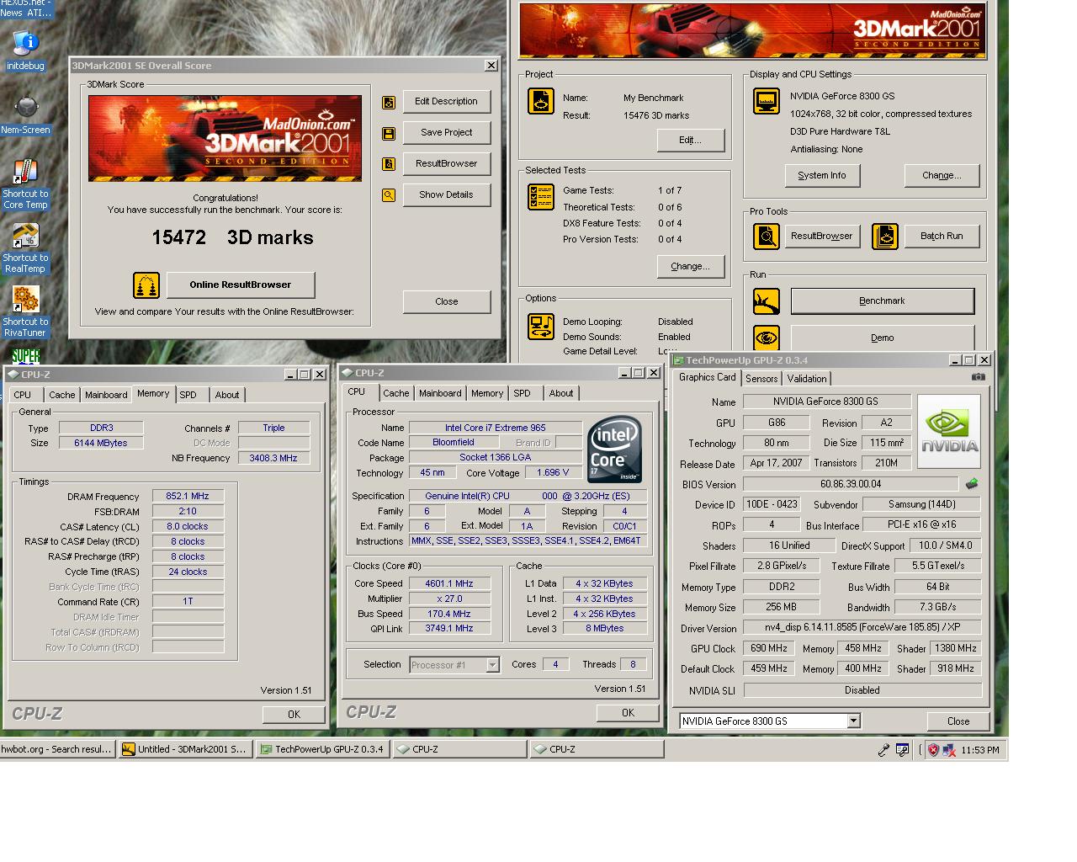This screenshot has height=862, width=1077.
Task: Click the Driver Version field in GPU-Z
Action: click(862, 627)
